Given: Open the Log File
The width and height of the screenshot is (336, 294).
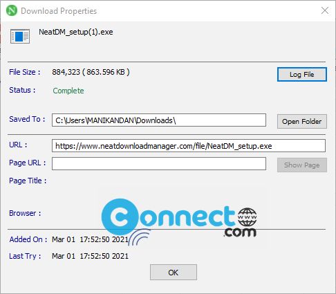Looking at the screenshot, I should point(302,75).
